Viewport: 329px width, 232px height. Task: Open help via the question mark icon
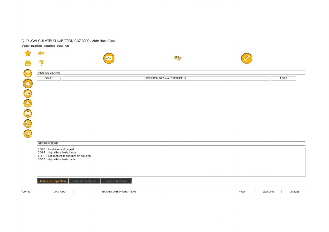pyautogui.click(x=41, y=63)
